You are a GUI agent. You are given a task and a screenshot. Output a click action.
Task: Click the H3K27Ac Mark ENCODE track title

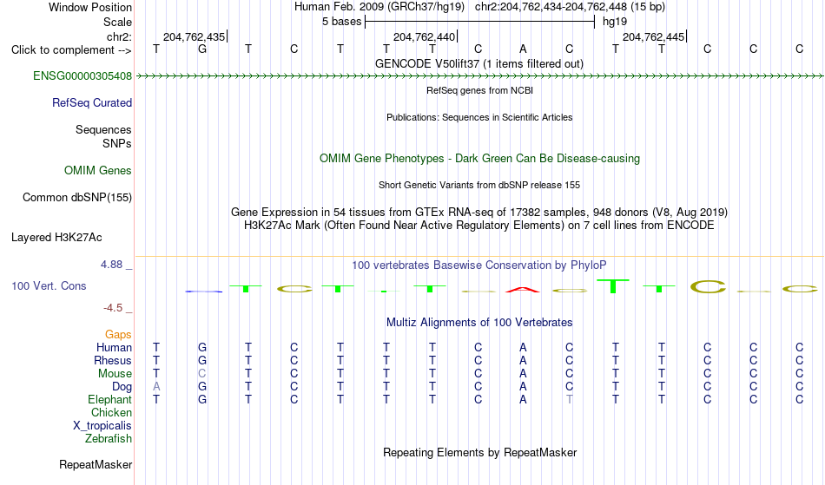tap(479, 226)
